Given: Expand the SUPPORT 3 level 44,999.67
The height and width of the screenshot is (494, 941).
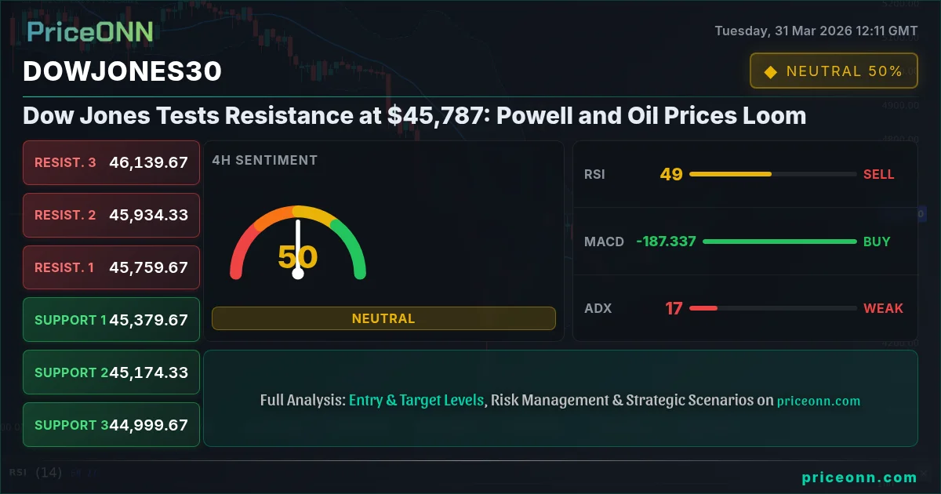Looking at the screenshot, I should pos(111,424).
